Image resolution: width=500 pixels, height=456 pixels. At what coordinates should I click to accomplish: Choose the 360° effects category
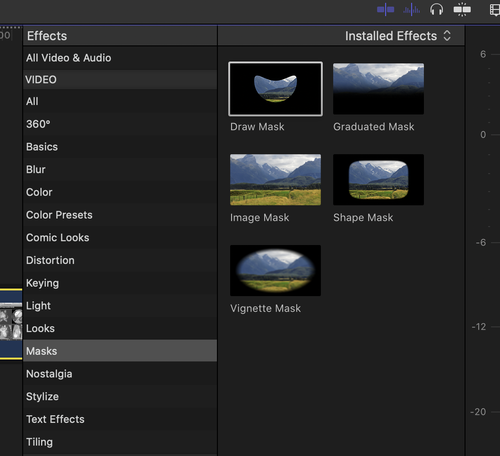[120, 124]
